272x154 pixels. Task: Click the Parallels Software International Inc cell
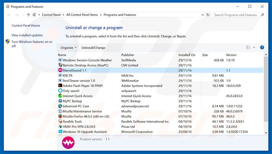pyautogui.click(x=145, y=121)
